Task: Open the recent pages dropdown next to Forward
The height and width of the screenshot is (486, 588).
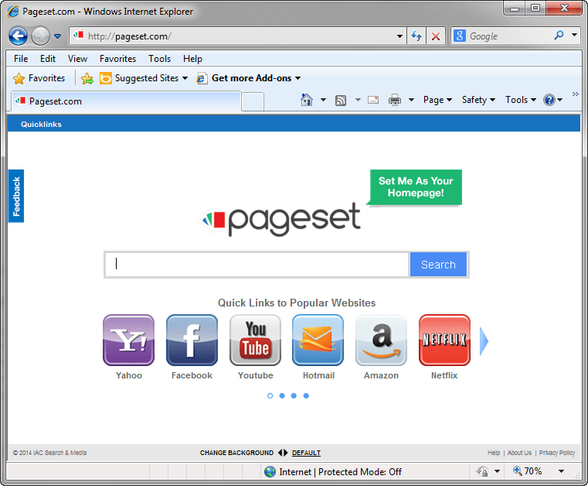Action: point(57,36)
